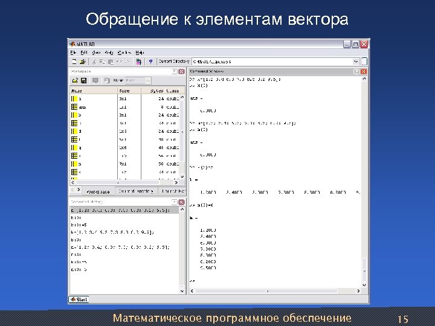Image resolution: width=435 pixels, height=326 pixels.
Task: Close the Command History panel
Action: click(181, 202)
